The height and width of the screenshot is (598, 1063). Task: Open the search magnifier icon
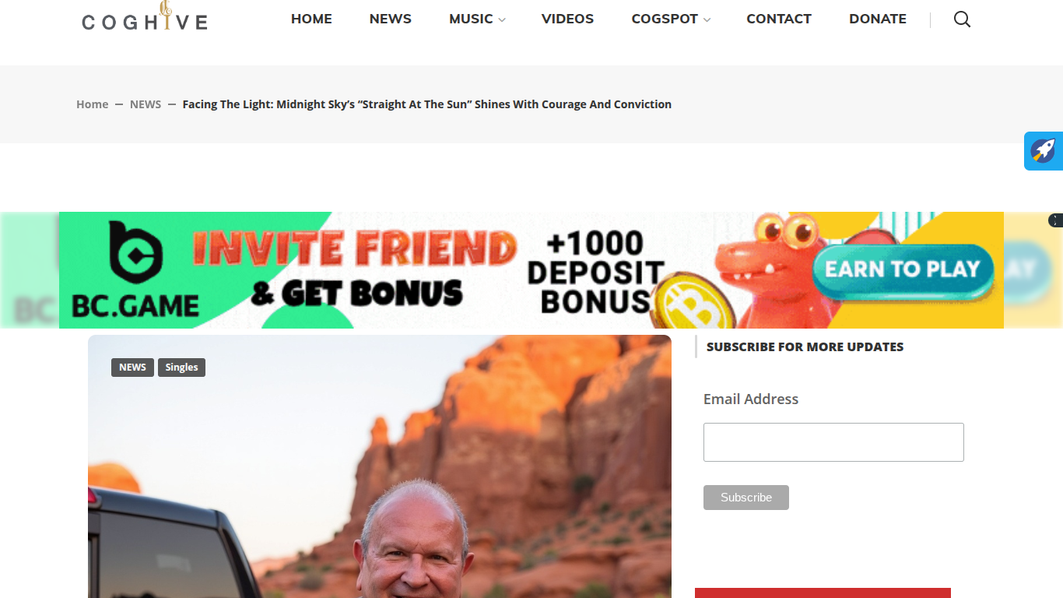(962, 19)
